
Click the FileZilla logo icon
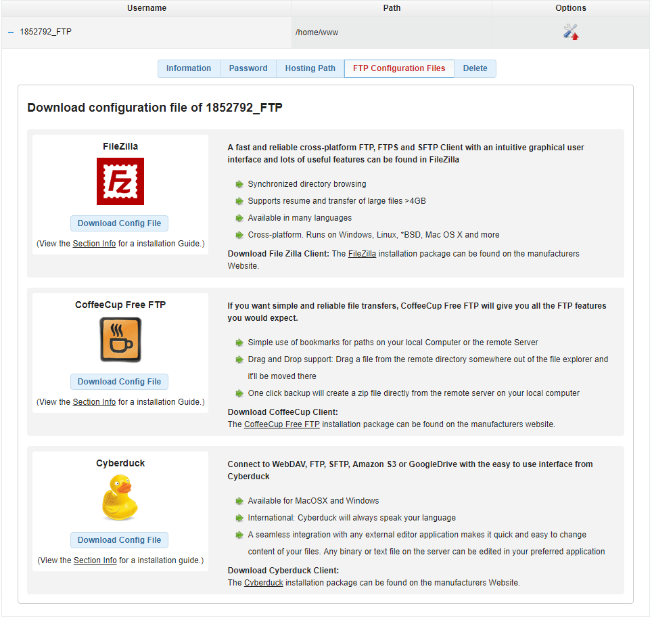coord(120,181)
